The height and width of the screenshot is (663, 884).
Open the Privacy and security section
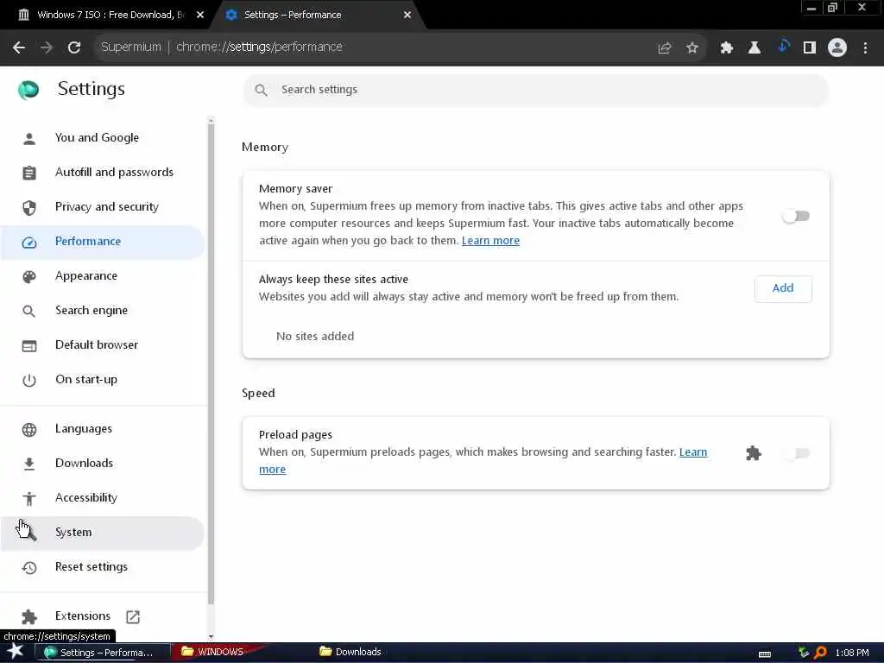click(102, 207)
